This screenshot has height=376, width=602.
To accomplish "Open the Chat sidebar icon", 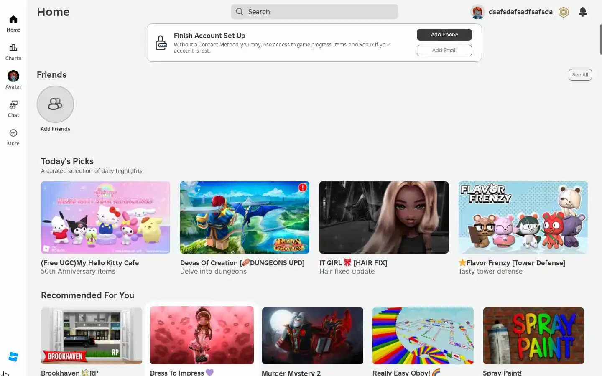I will [13, 104].
